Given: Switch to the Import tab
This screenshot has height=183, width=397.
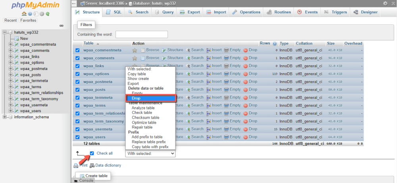Looking at the screenshot, I should pos(216,12).
